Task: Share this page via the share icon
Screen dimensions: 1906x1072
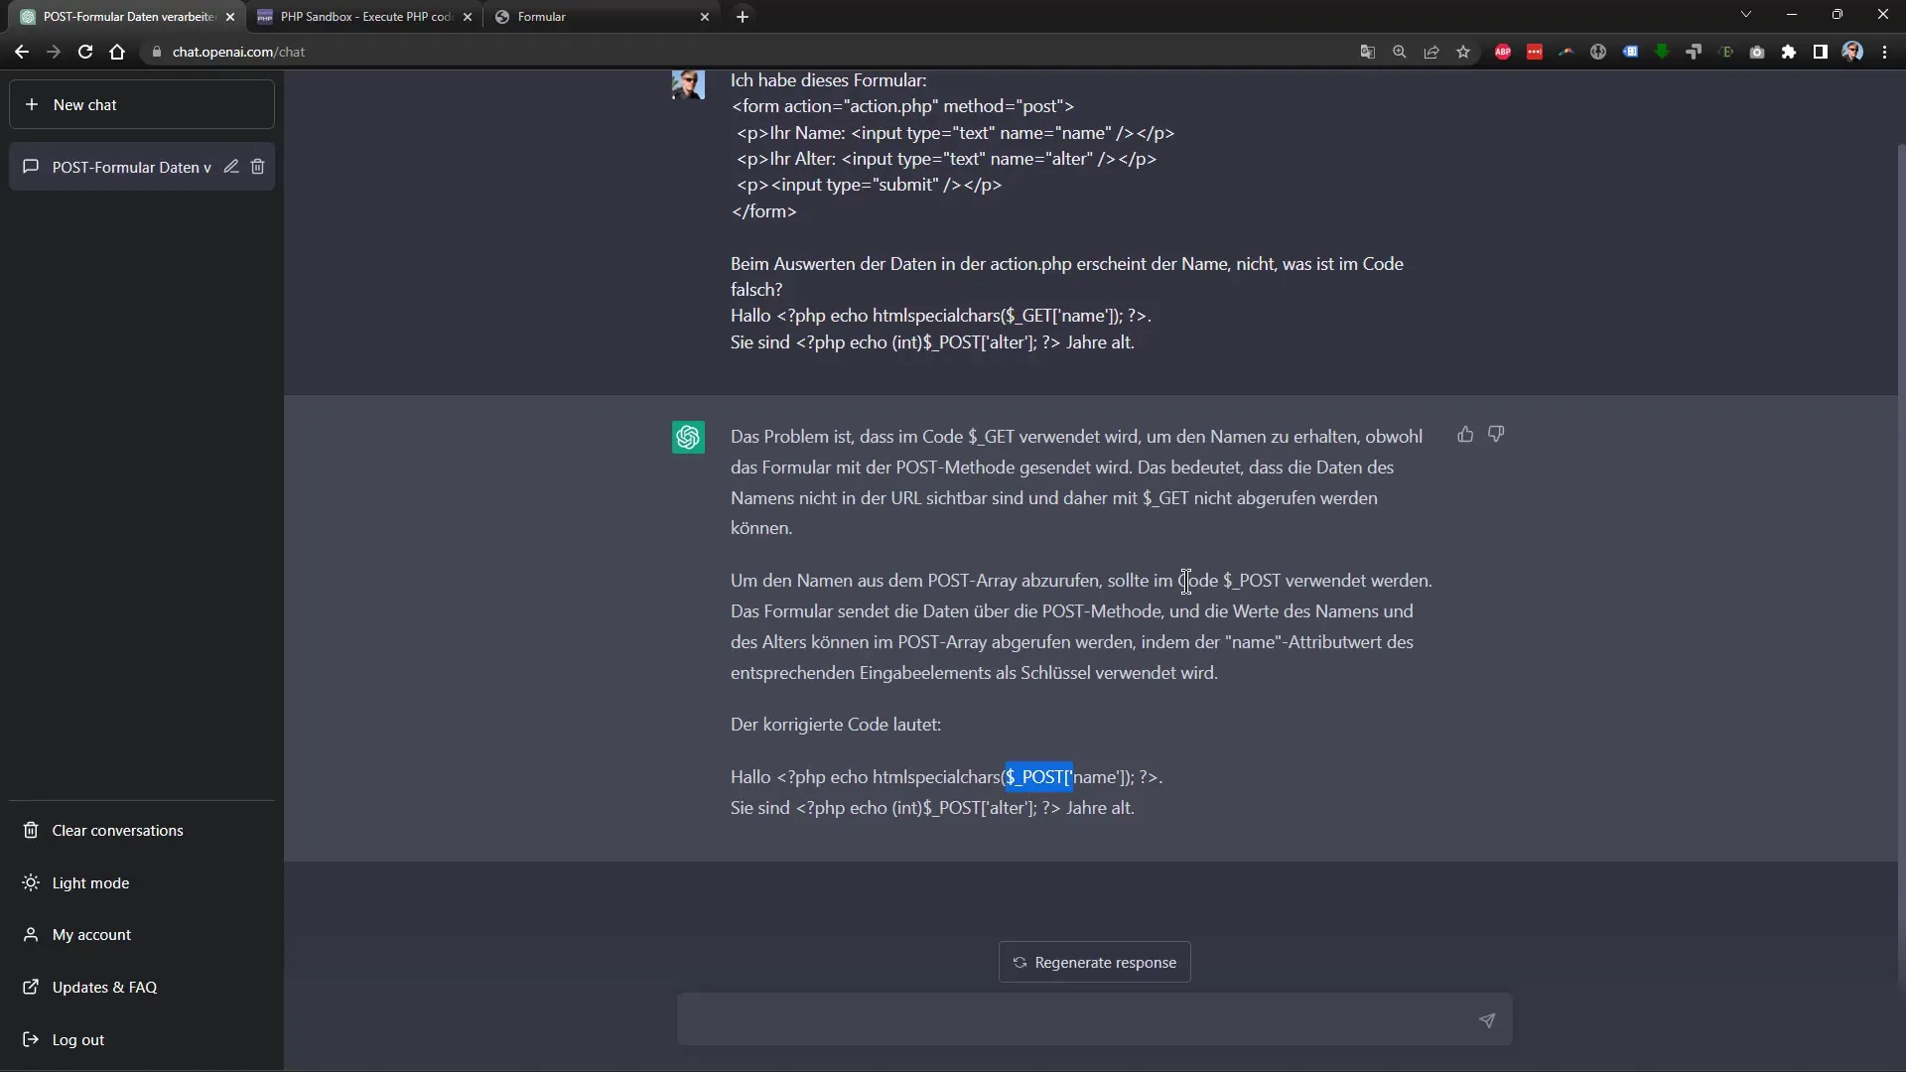Action: point(1431,52)
